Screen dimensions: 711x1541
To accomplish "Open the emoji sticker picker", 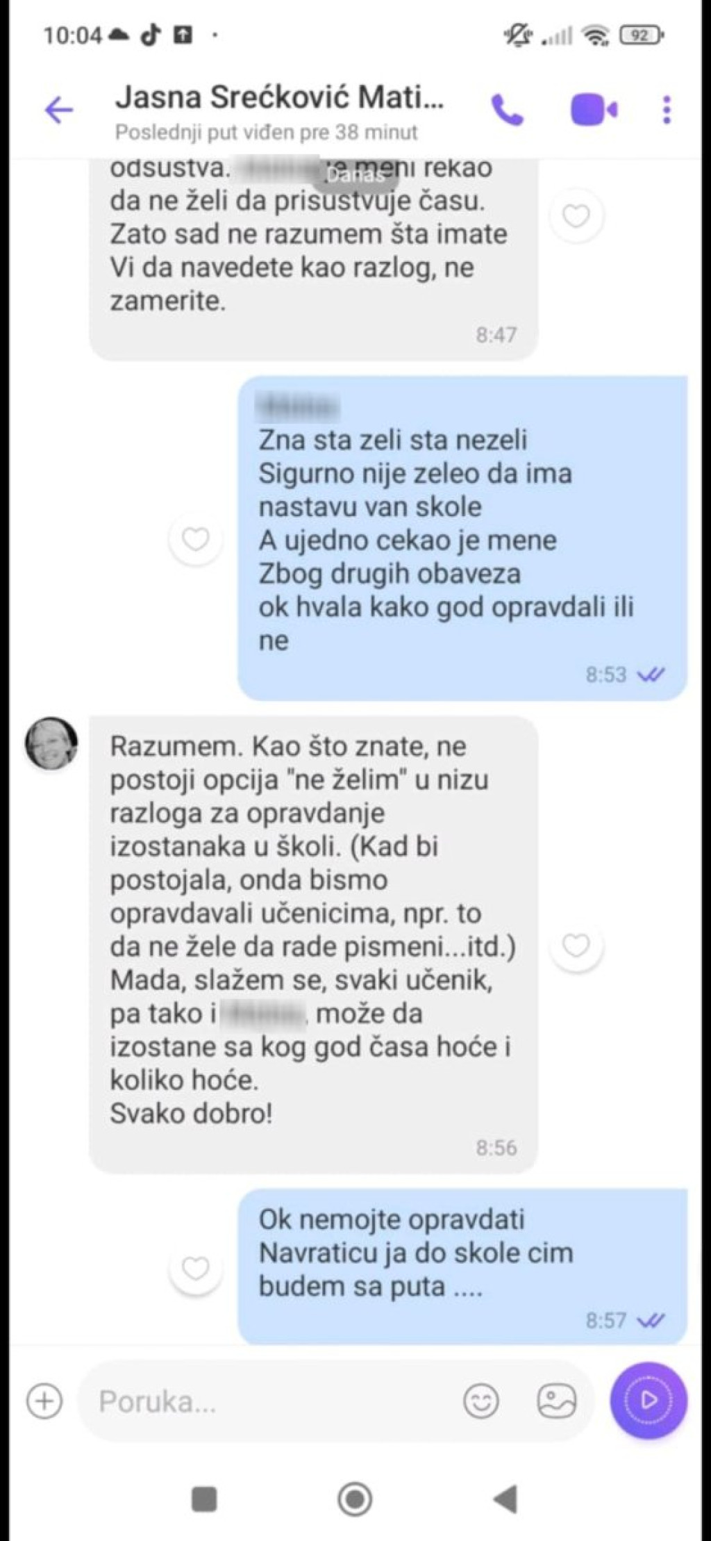I will coord(481,1401).
